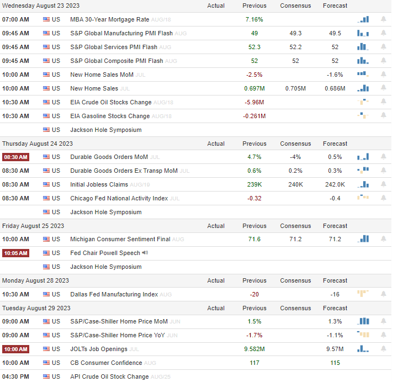Click chart icon for New Home Sales MoM
The width and height of the screenshot is (393, 382).
[x=363, y=74]
